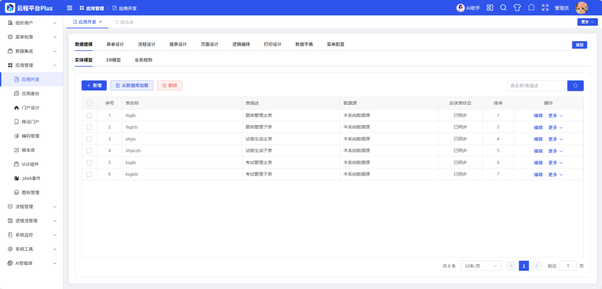Switch to the ER模型 sub-tab

pyautogui.click(x=114, y=60)
